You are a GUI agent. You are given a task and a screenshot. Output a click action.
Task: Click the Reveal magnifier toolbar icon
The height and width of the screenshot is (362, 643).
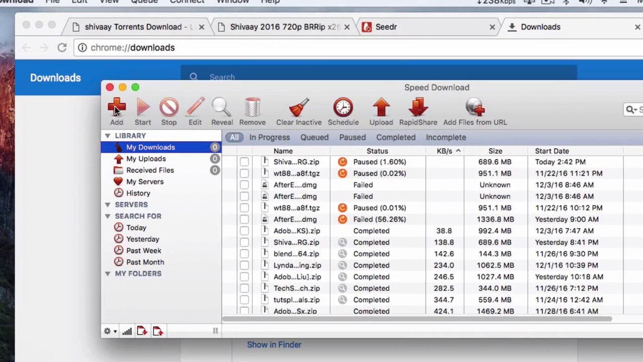(x=222, y=107)
